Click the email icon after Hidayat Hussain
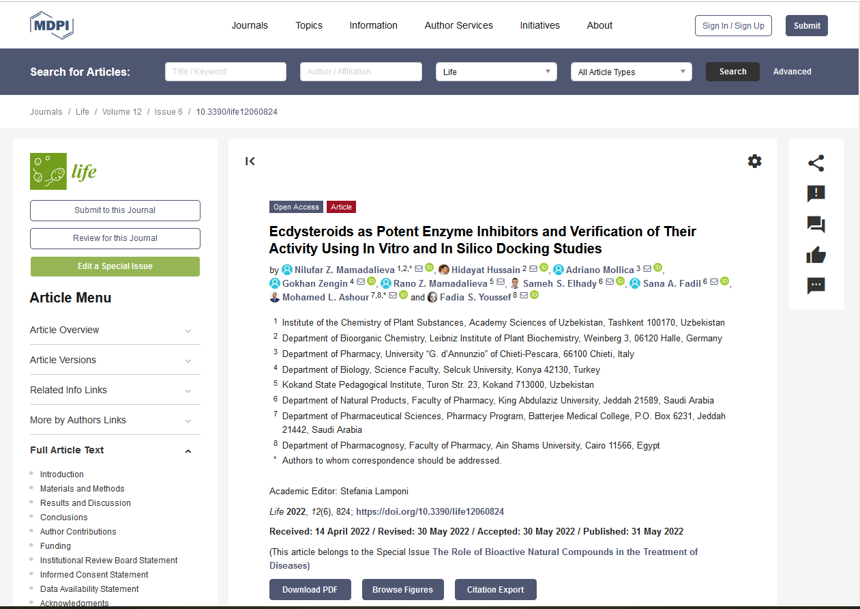This screenshot has height=609, width=860. pos(533,268)
